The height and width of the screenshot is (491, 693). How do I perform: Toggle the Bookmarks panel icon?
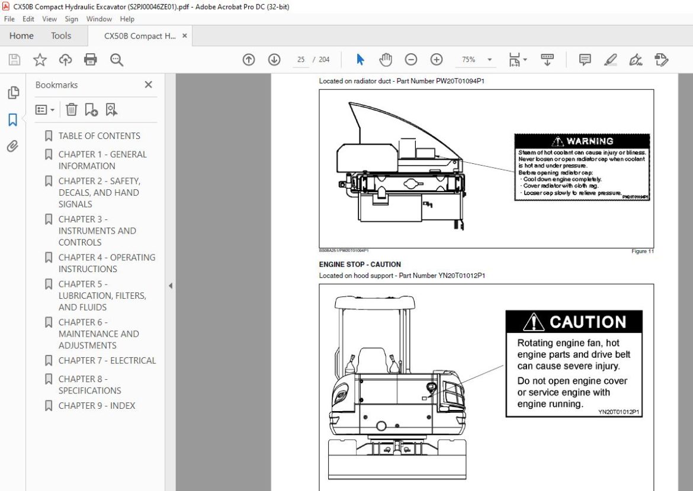coord(13,119)
